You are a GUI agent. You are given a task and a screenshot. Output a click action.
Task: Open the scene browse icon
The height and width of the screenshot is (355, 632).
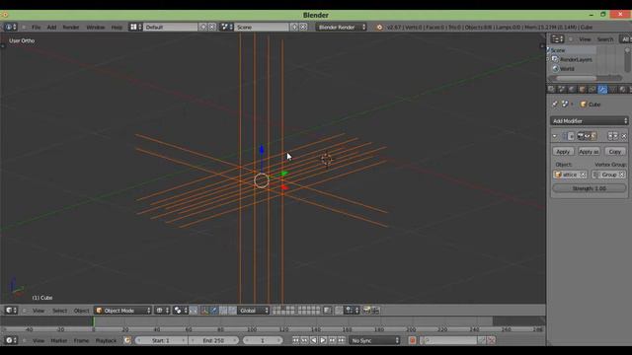(226, 27)
